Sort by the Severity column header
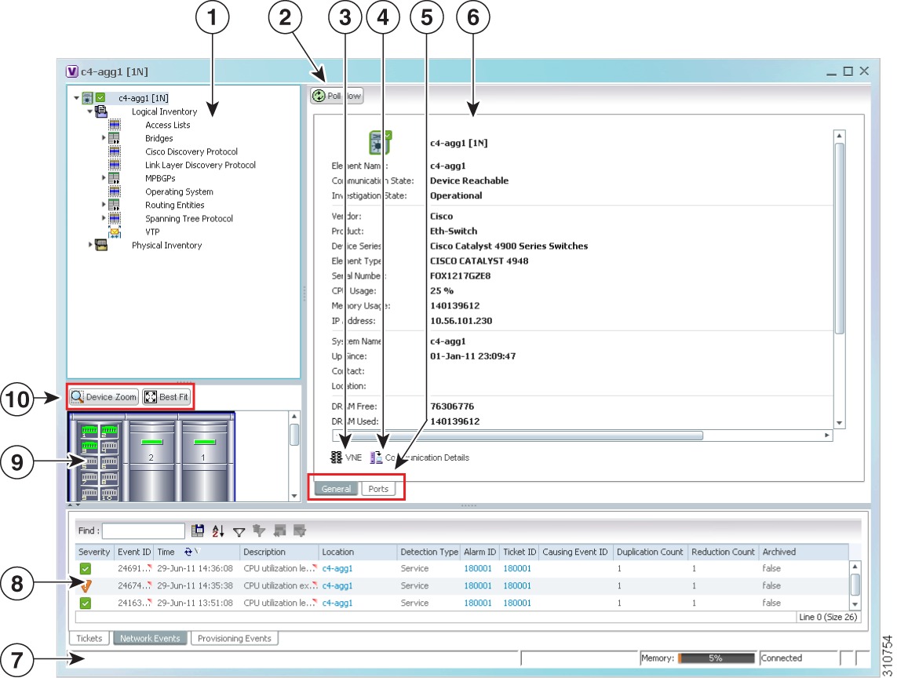 pos(94,552)
